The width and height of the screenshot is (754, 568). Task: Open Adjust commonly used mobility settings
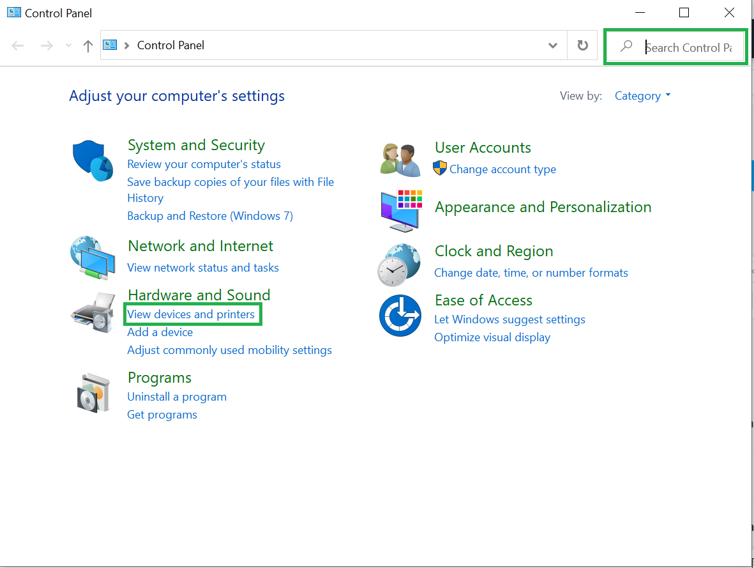pyautogui.click(x=229, y=350)
